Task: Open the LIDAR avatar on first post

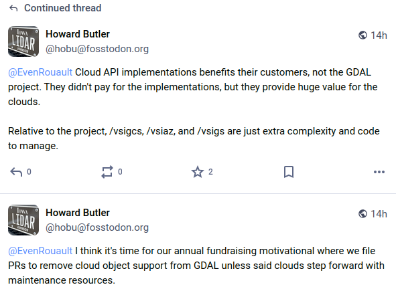Action: (x=23, y=41)
